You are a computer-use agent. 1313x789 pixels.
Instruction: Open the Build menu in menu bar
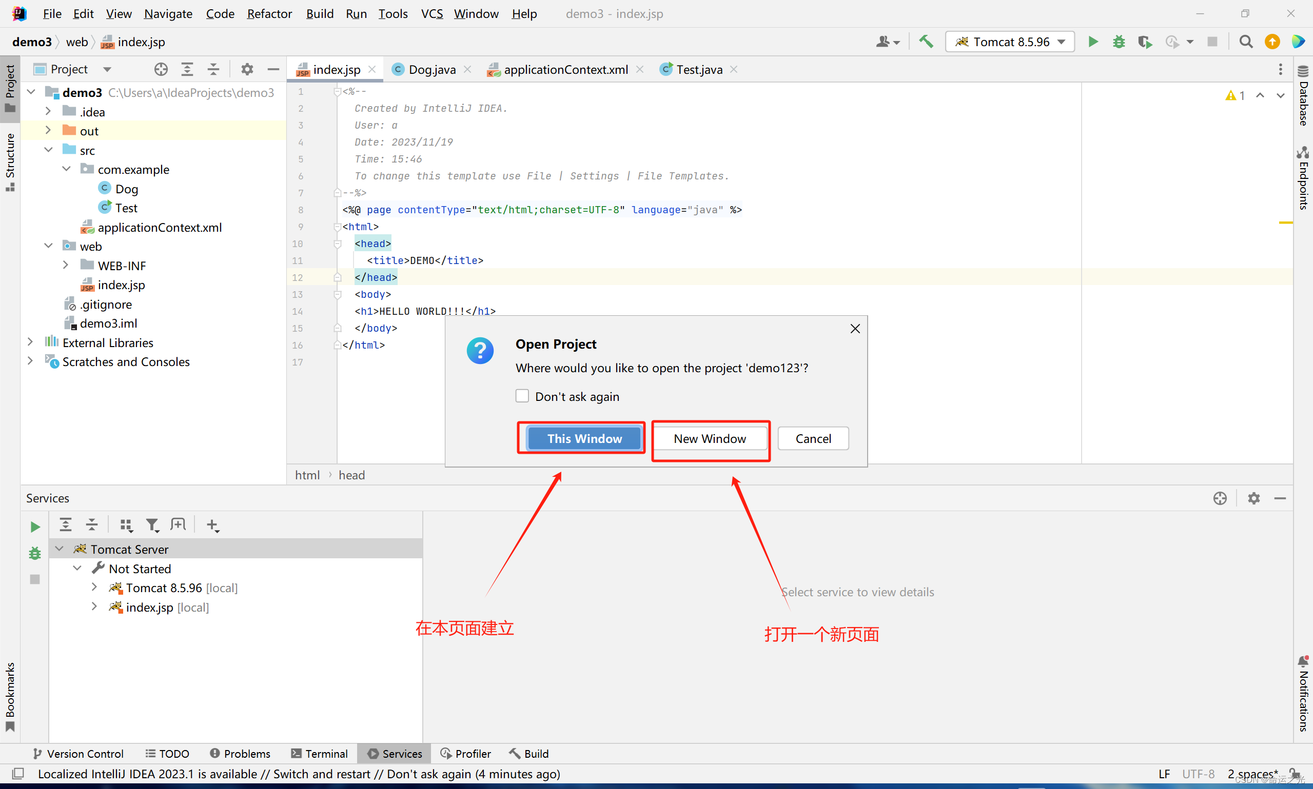point(318,13)
